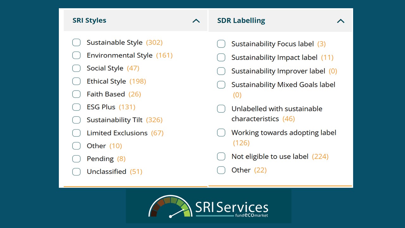Select the Ethical Style checkbox

77,81
